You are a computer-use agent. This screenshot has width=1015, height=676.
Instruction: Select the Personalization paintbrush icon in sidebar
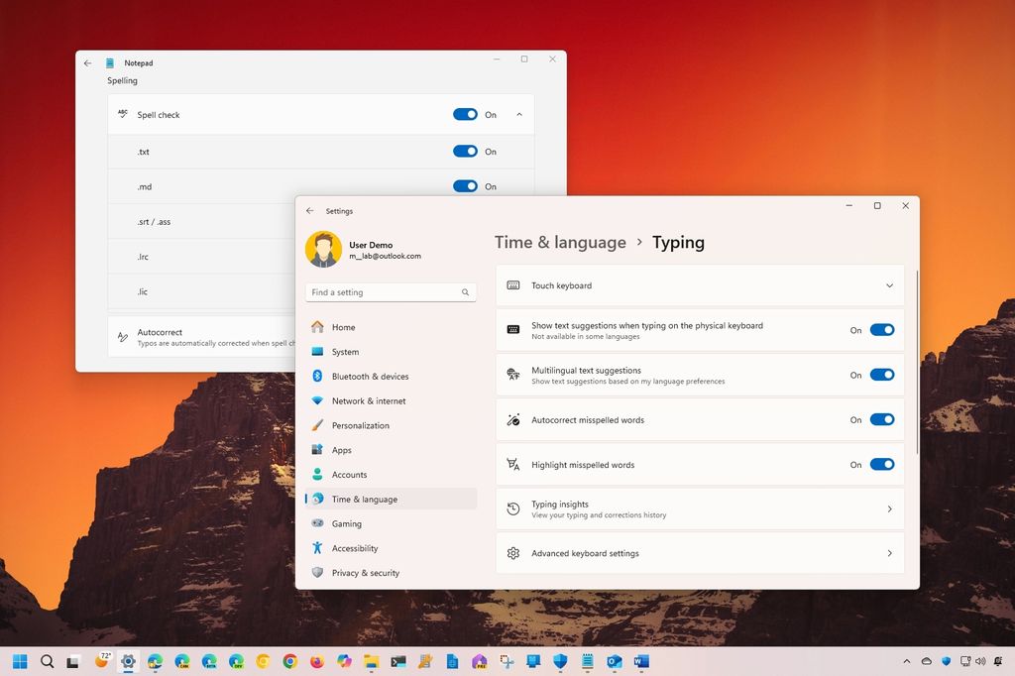point(318,425)
